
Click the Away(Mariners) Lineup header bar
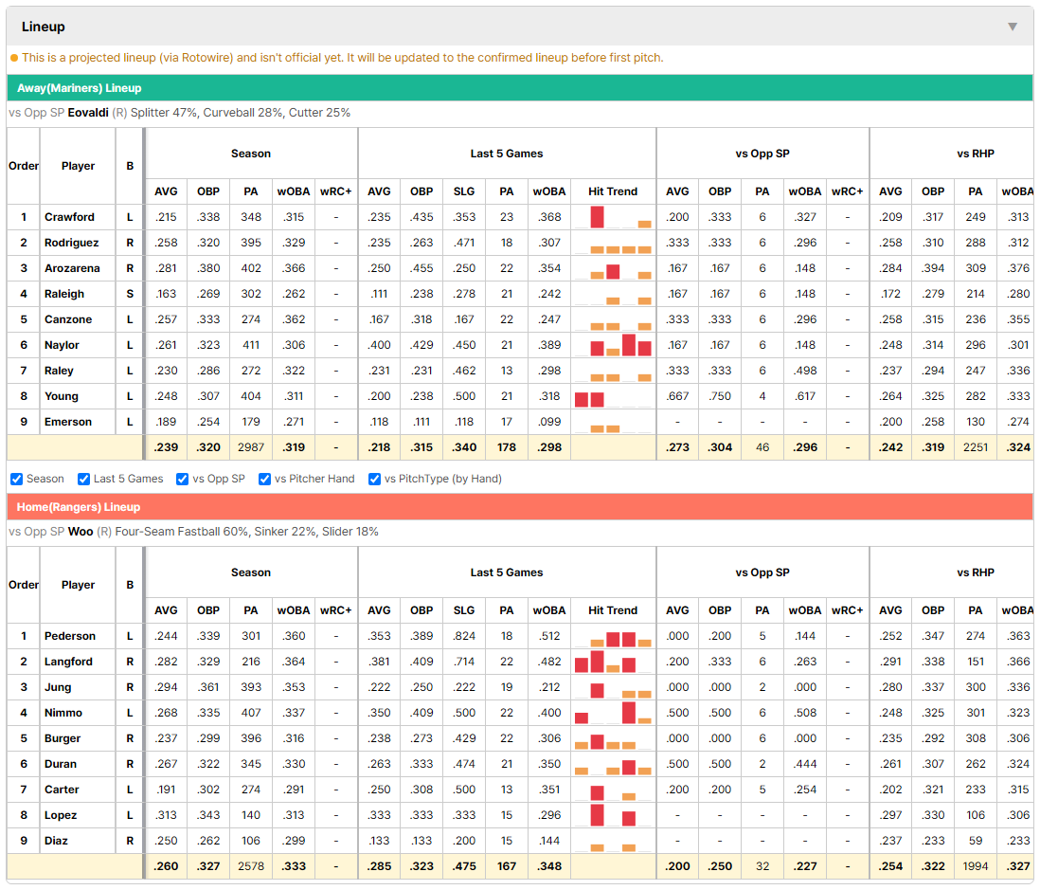tap(519, 88)
